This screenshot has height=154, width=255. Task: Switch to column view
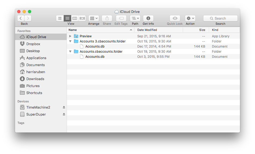click(x=75, y=18)
